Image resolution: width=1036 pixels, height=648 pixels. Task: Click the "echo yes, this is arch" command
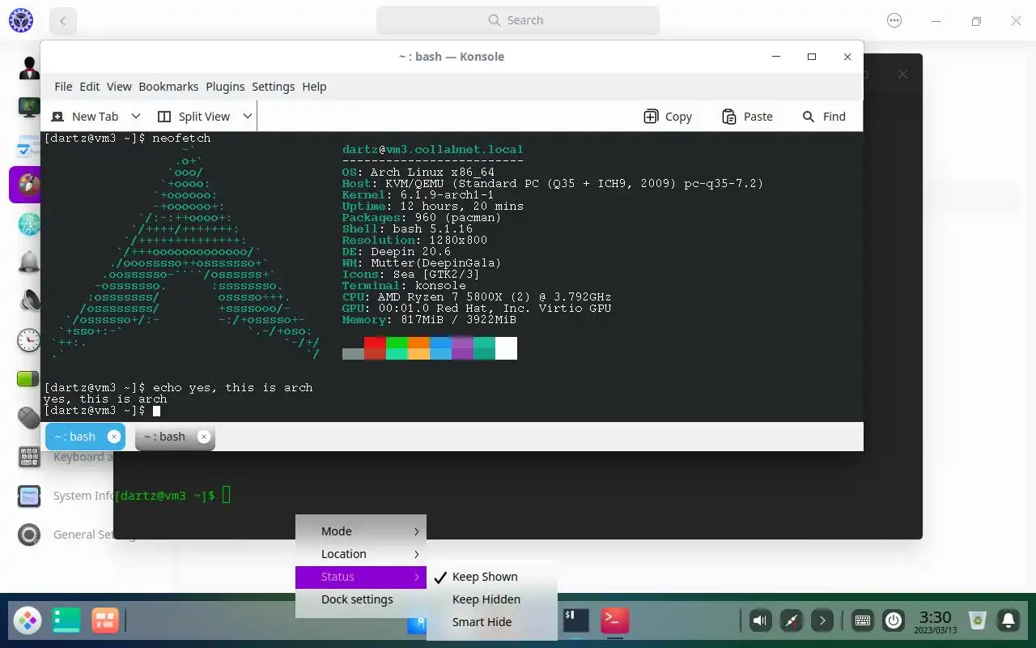coord(233,387)
